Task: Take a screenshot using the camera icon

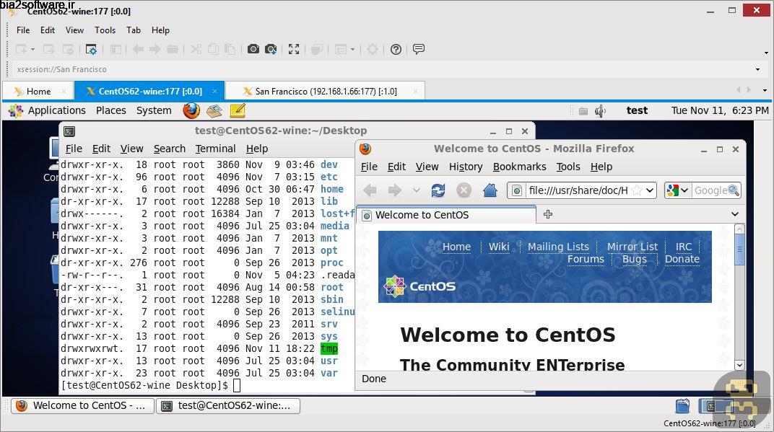Action: coord(253,49)
